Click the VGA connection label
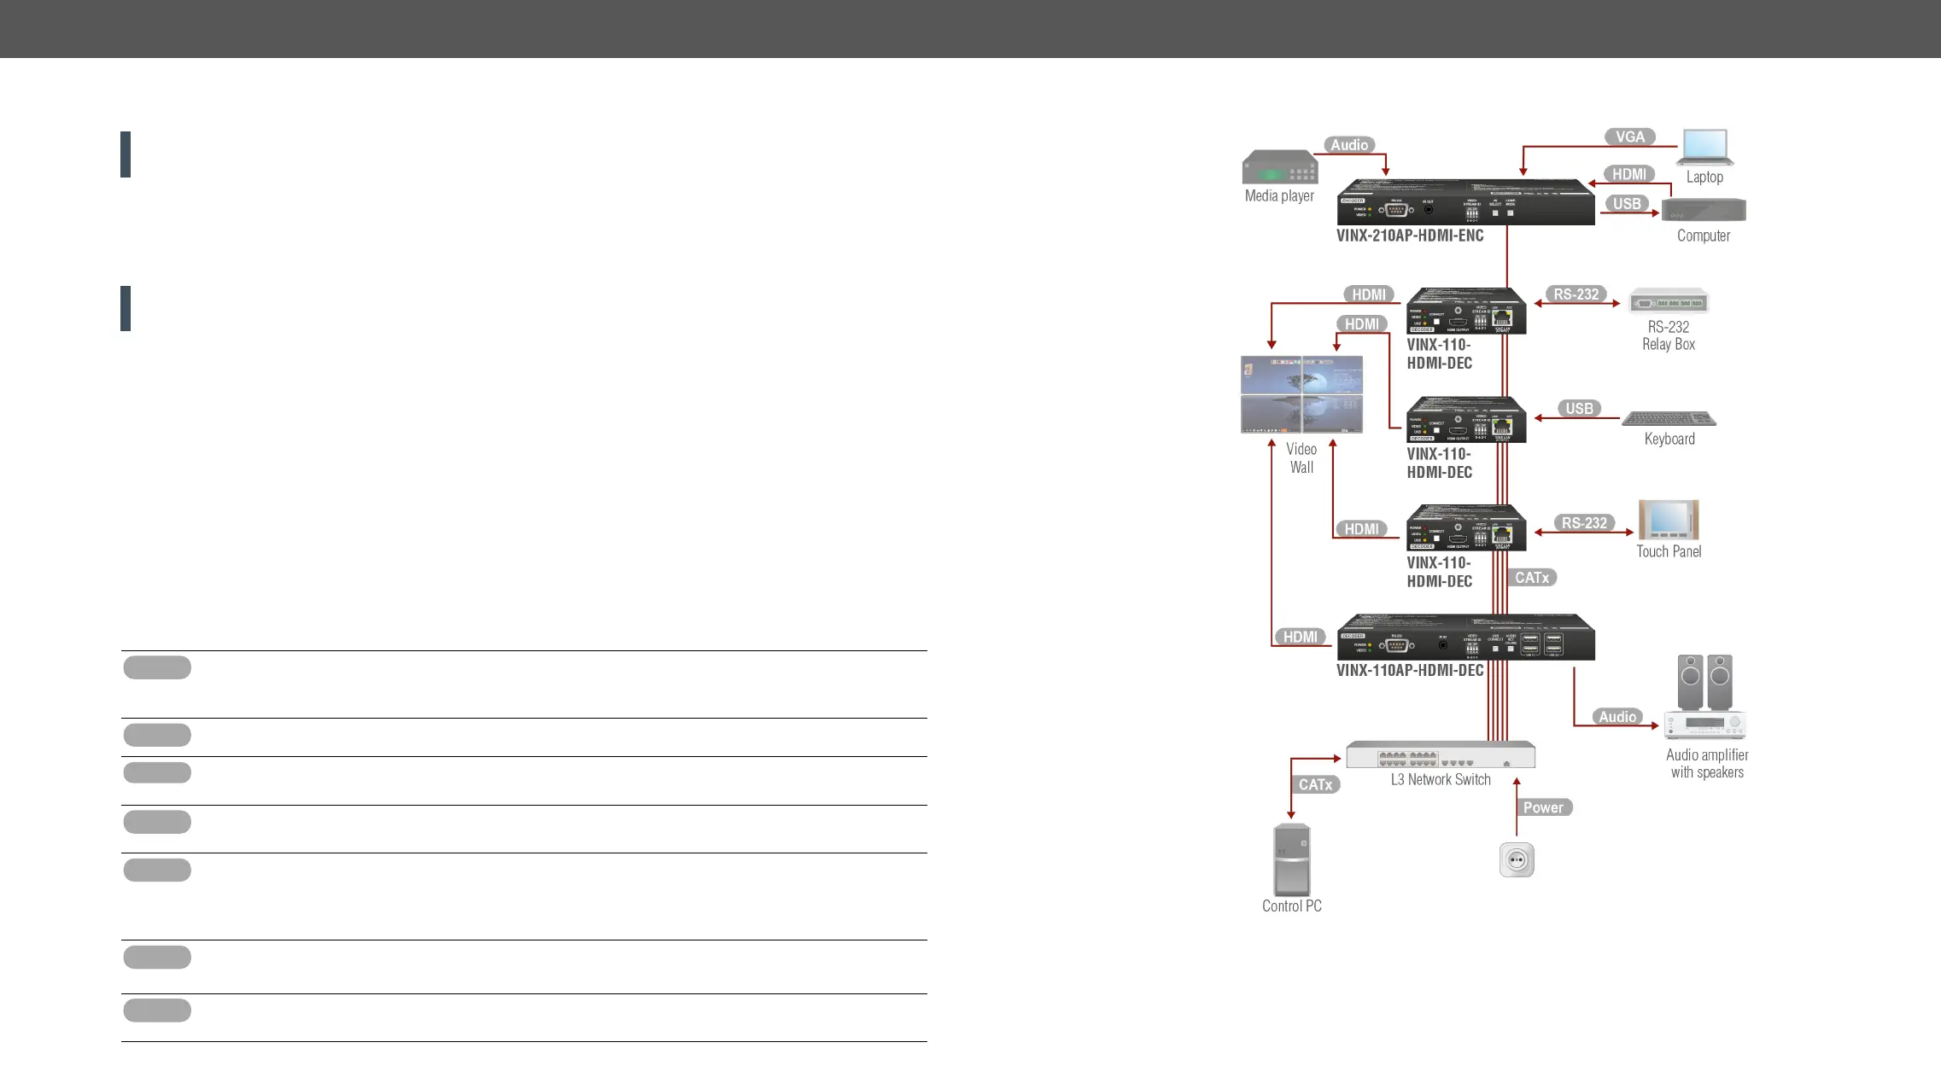Viewport: 1941px width, 1089px height. tap(1629, 137)
